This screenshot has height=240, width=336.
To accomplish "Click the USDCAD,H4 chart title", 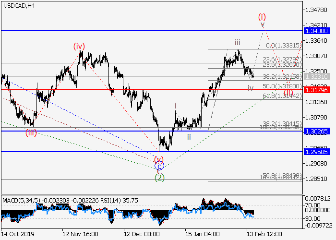I will pyautogui.click(x=18, y=6).
